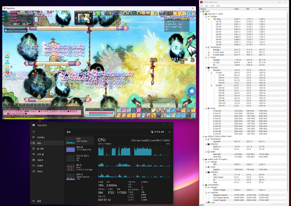Close the MapleStory quest tracker panel
This screenshot has height=206, width=291.
188,19
